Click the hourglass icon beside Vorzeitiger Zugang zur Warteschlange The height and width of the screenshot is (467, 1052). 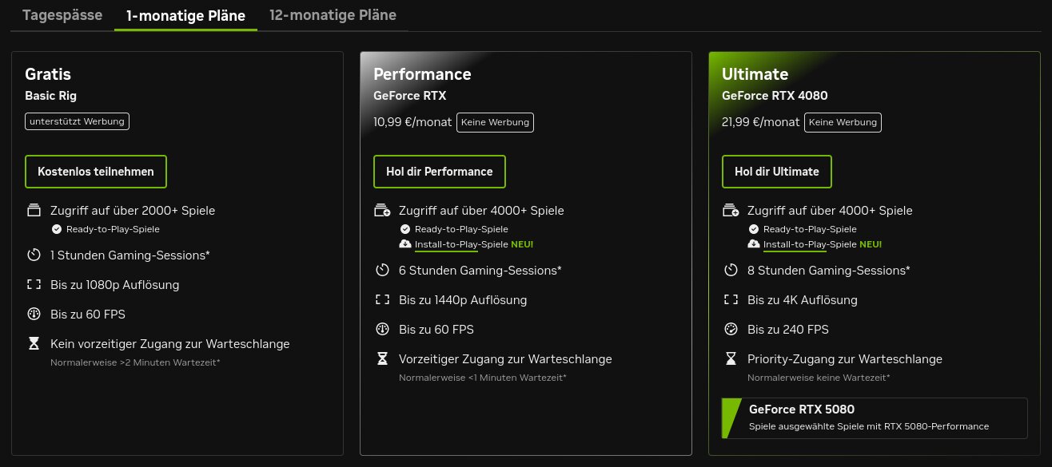point(382,358)
